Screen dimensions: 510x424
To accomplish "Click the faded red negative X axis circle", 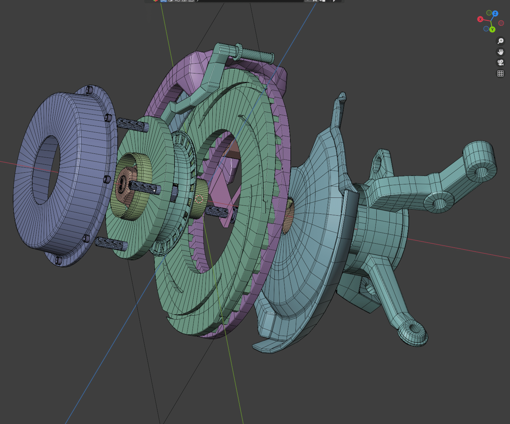I will click(501, 23).
